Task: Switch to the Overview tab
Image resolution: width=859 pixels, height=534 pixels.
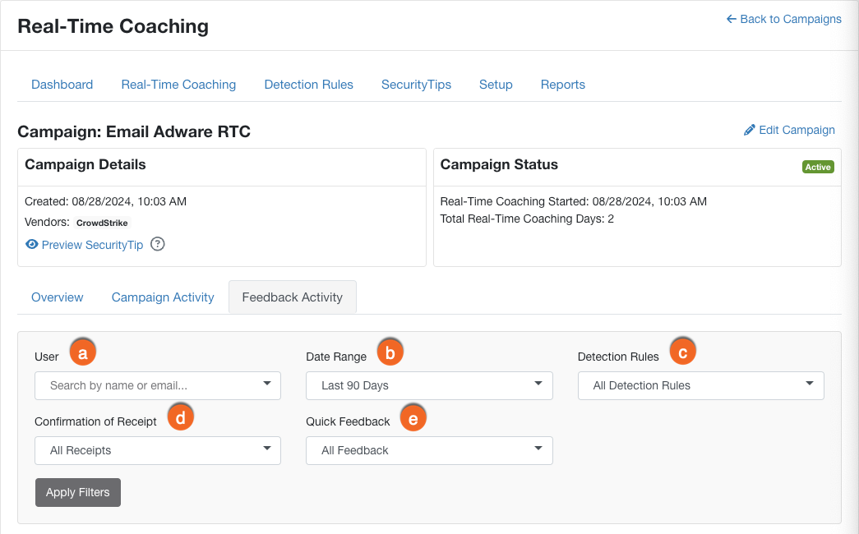Action: [57, 297]
